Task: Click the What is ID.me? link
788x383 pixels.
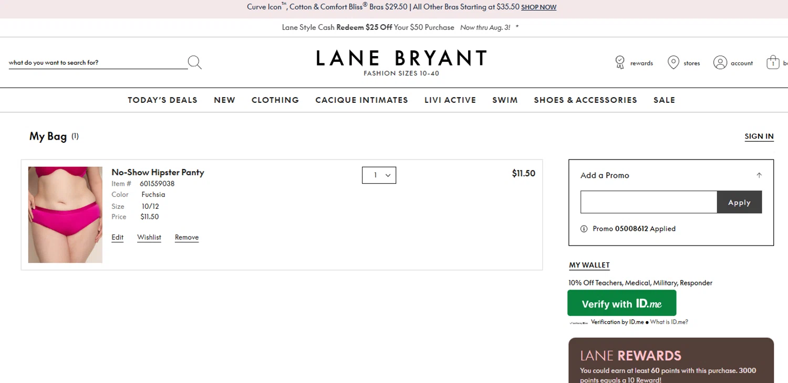Action: pyautogui.click(x=669, y=322)
